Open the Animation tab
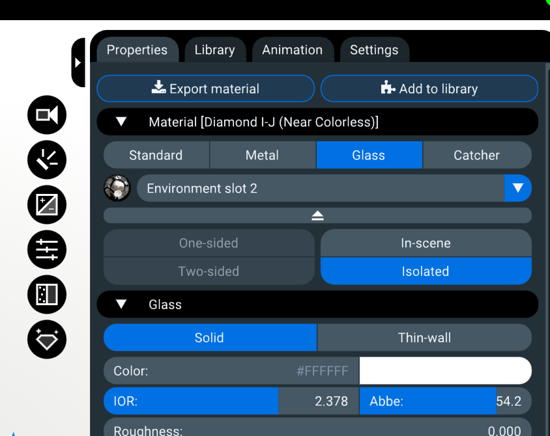The image size is (550, 436). 292,49
